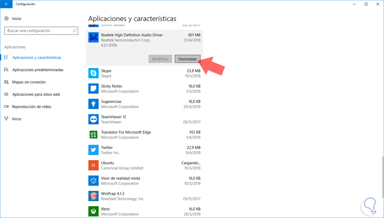The width and height of the screenshot is (384, 218).
Task: Click the Sticky Notes app icon
Action: click(x=93, y=89)
